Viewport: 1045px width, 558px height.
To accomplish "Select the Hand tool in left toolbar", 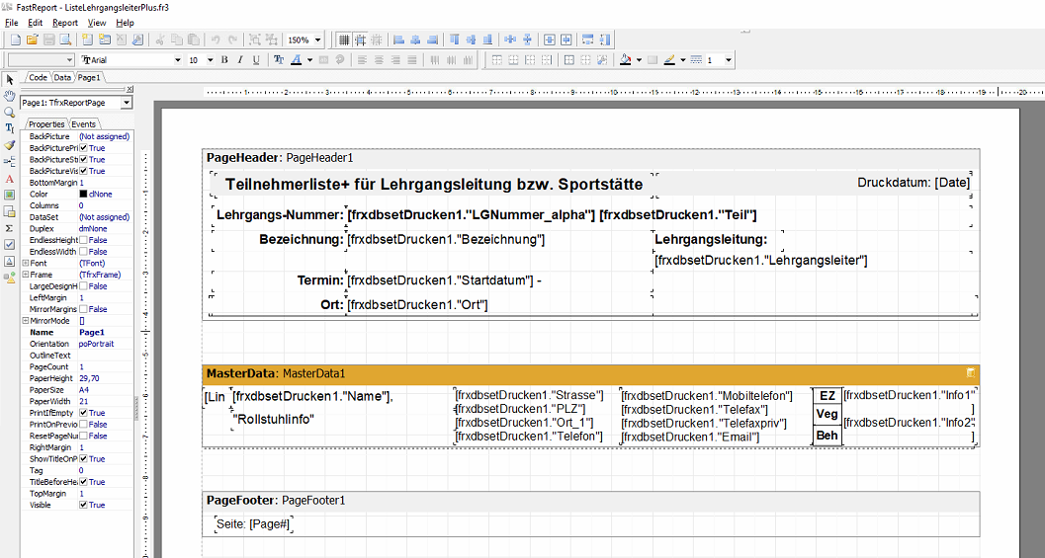I will click(9, 96).
